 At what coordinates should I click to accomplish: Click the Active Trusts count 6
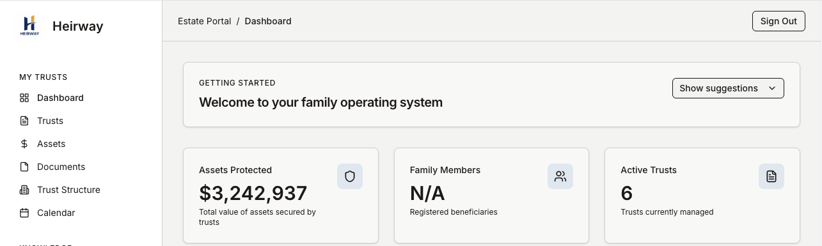coord(626,193)
